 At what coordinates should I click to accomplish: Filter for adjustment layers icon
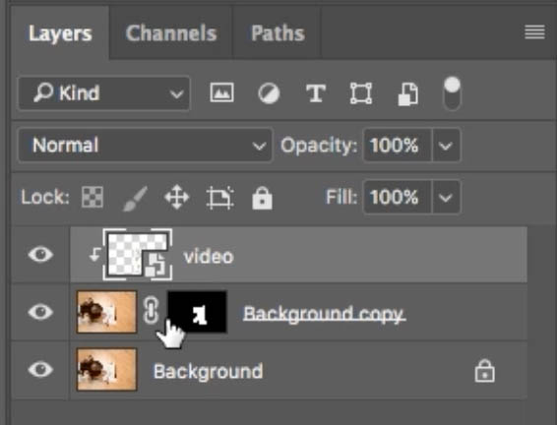click(269, 93)
